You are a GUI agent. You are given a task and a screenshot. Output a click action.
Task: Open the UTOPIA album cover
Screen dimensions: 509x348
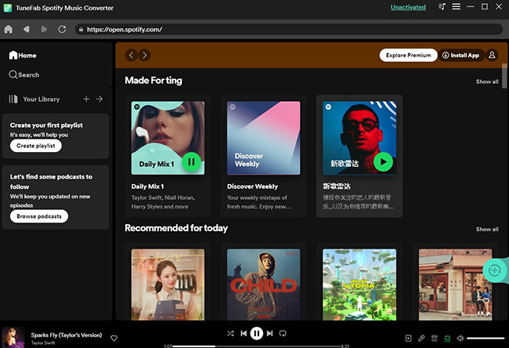coord(359,285)
